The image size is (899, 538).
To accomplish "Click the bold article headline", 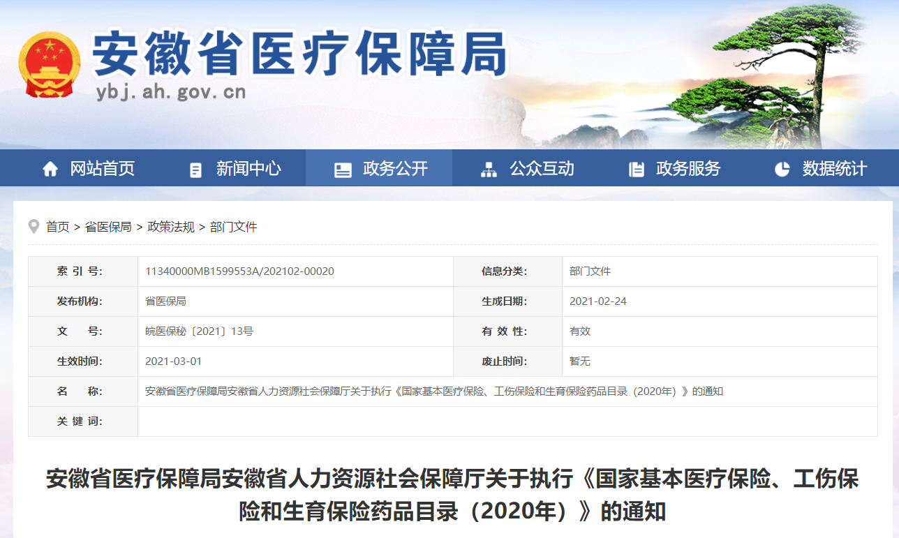I will (452, 495).
